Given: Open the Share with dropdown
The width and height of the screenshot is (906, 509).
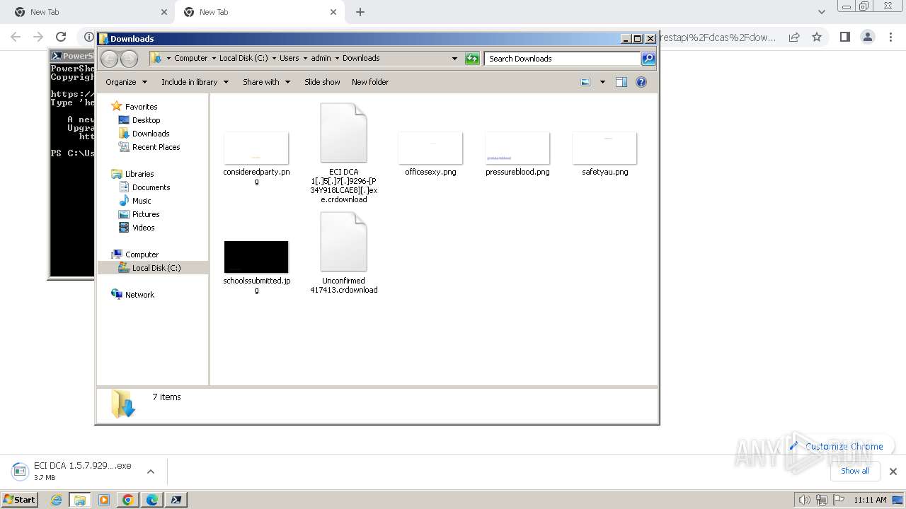Looking at the screenshot, I should (x=266, y=82).
